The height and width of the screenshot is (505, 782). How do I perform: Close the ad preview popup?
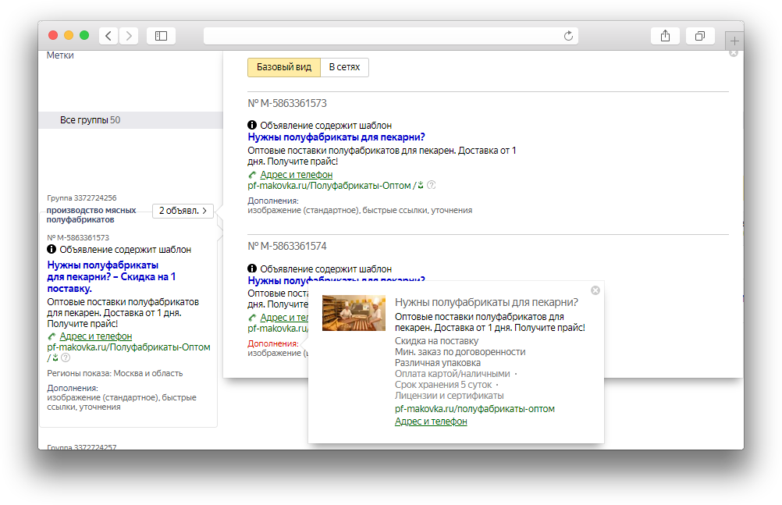[x=595, y=290]
